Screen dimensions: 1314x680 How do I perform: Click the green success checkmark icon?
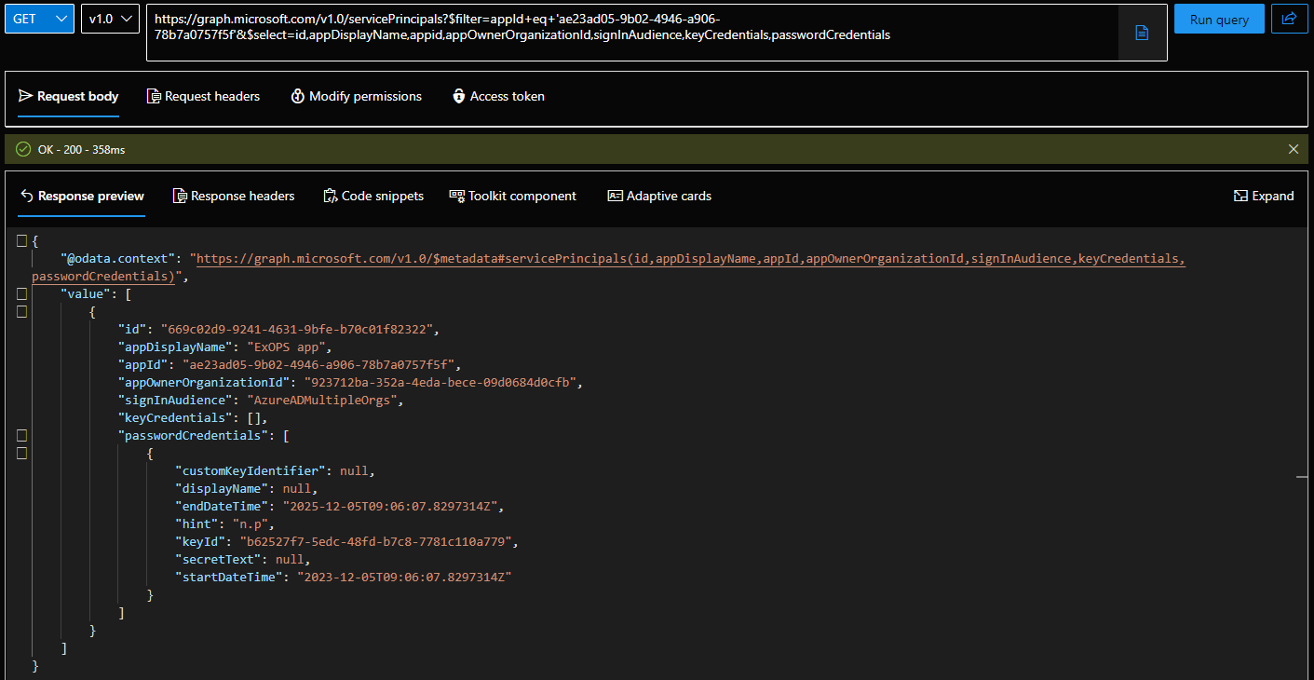pyautogui.click(x=23, y=149)
